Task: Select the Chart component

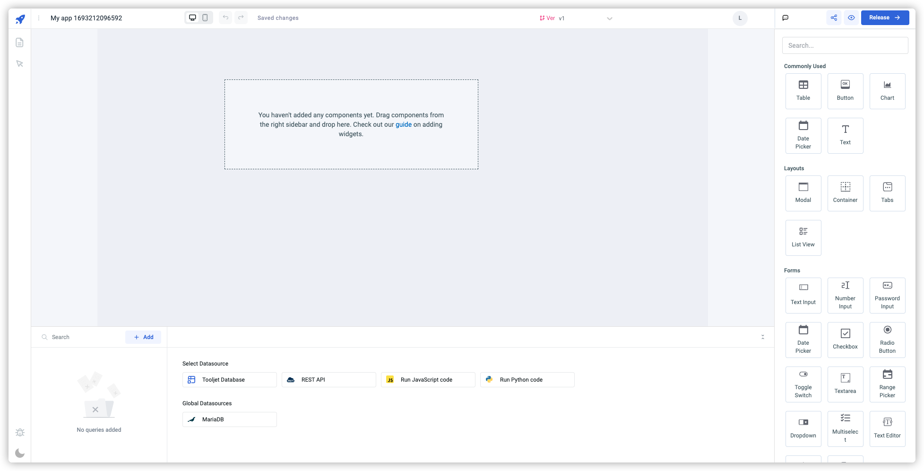Action: pos(887,91)
